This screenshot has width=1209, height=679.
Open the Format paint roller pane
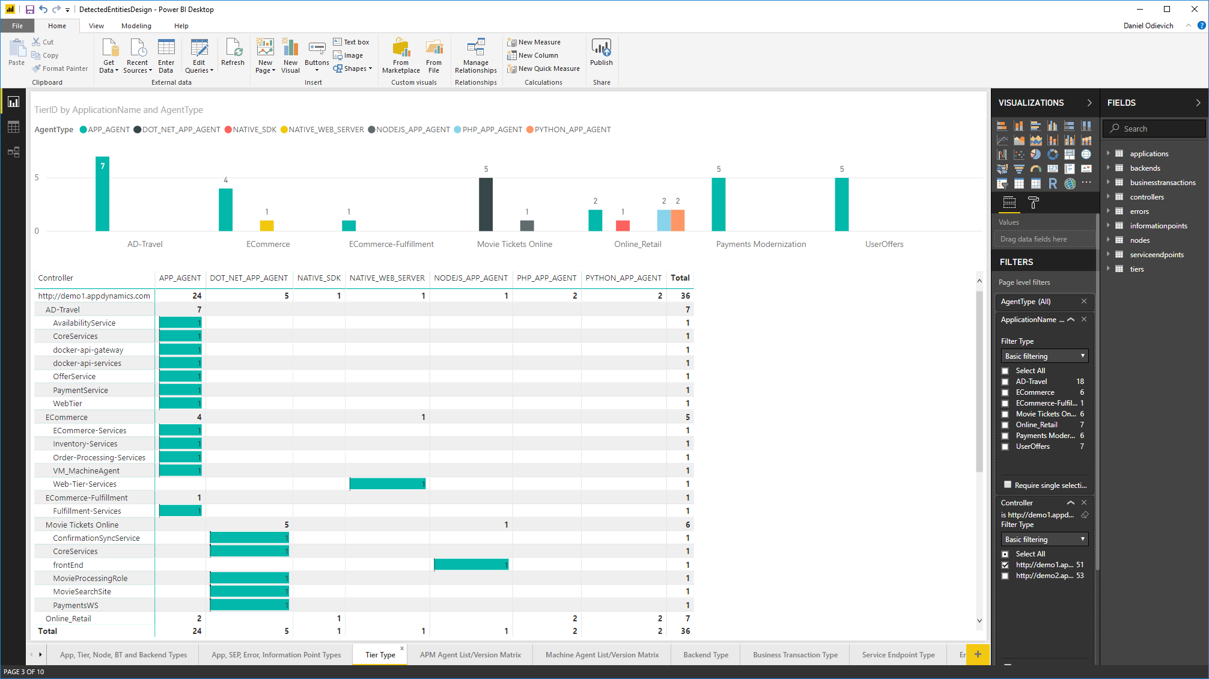tap(1033, 202)
